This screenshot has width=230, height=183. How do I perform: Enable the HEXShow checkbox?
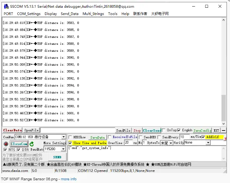tap(70, 137)
